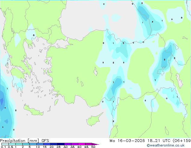Choose the 40–45 mm magenta legend swatch
The width and height of the screenshot is (191, 148).
pyautogui.click(x=82, y=144)
